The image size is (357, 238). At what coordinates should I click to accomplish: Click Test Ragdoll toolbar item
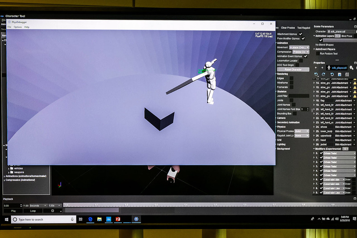(303, 28)
